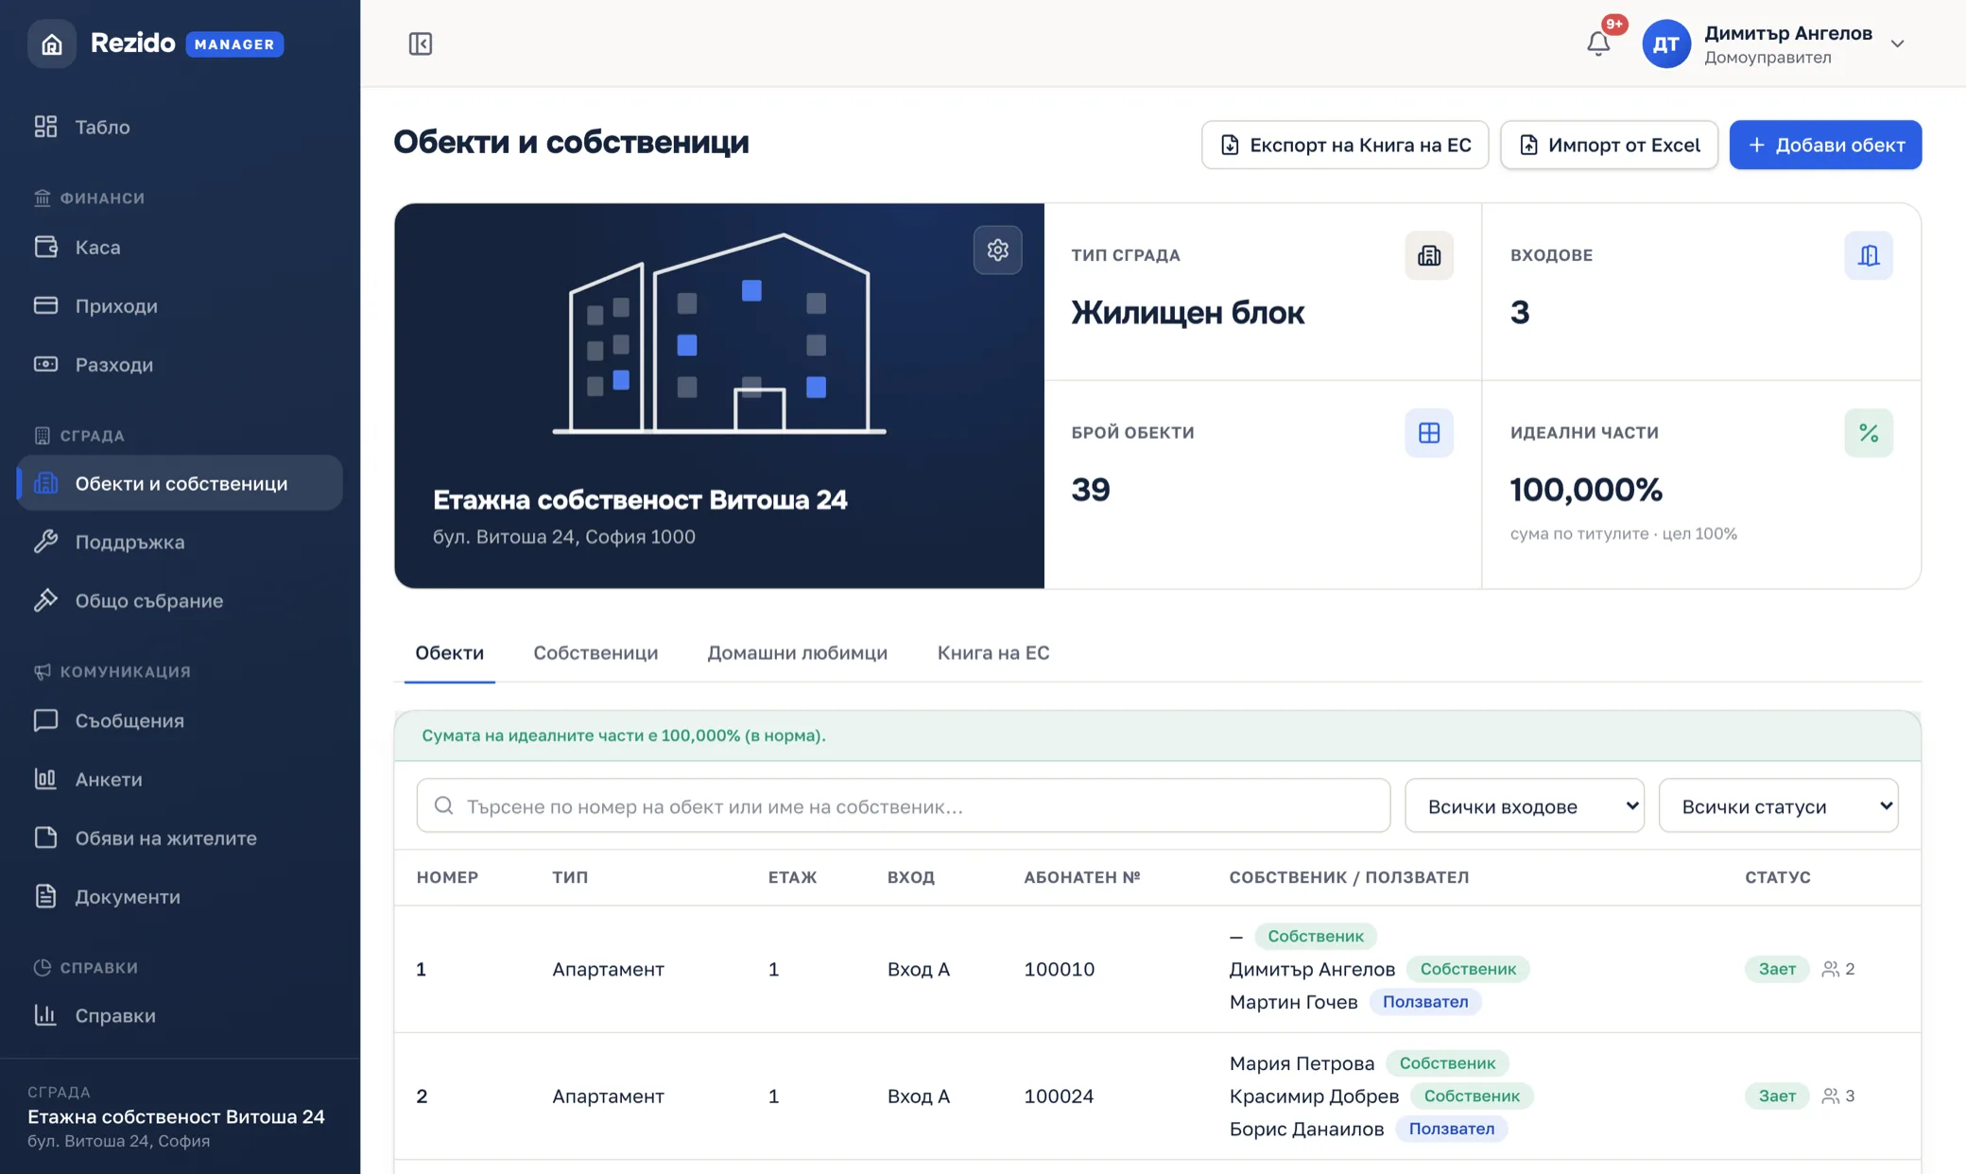Click the Етажна собственост Витоша 24 building banner

[719, 396]
